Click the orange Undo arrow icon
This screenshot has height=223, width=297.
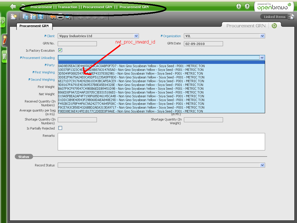coord(53,17)
